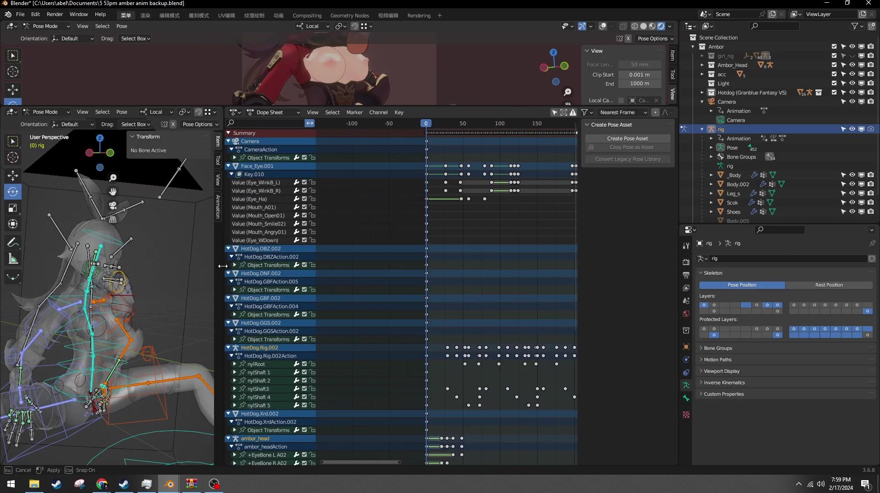Uncheck the Light collection exclude checkbox
Viewport: 880px width, 493px height.
(x=834, y=83)
